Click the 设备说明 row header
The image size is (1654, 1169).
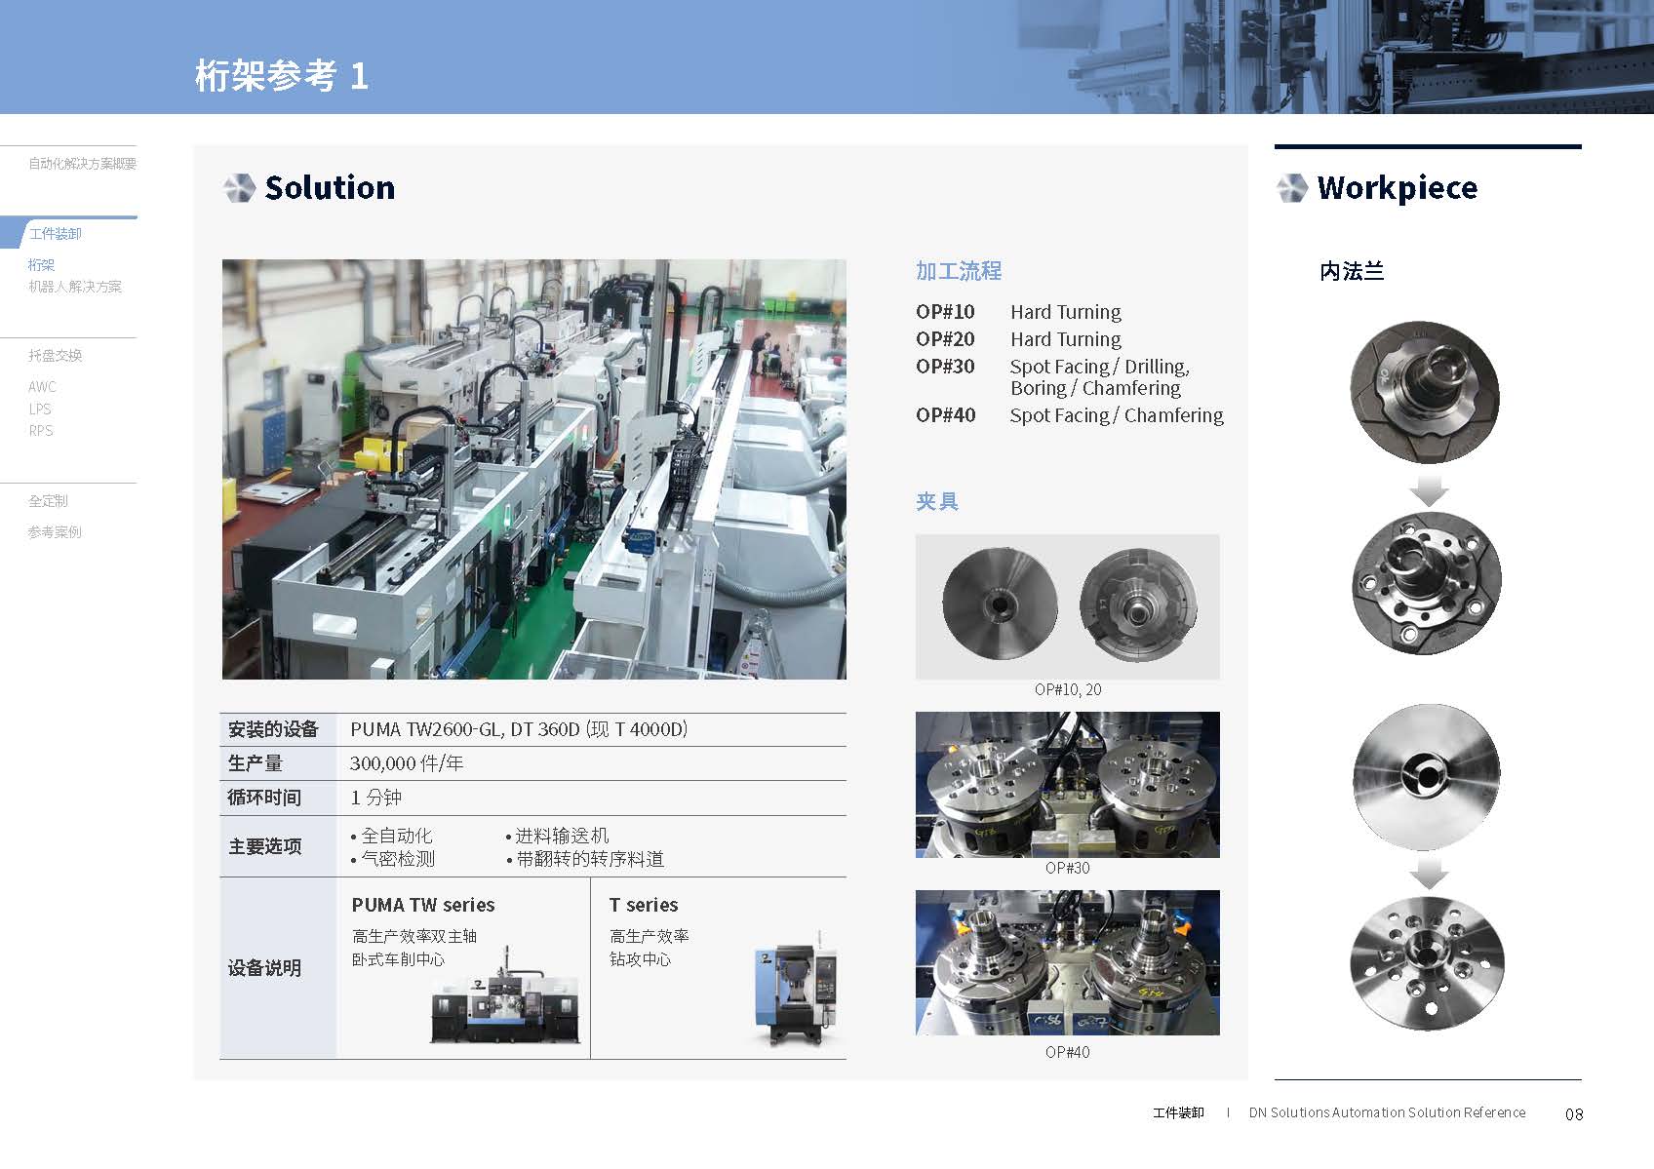tap(264, 968)
